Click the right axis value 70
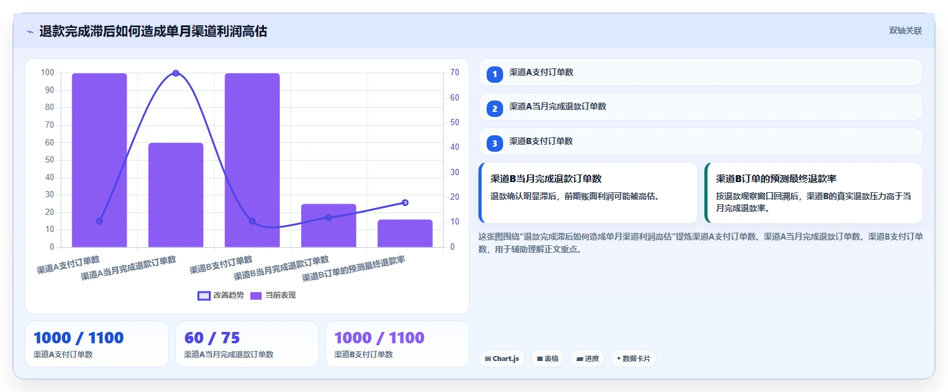The width and height of the screenshot is (948, 392). click(x=454, y=73)
